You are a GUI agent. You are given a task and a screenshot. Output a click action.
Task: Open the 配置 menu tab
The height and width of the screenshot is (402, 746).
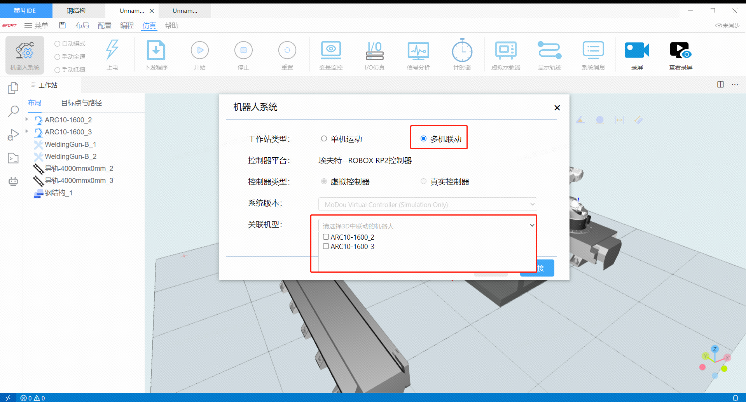click(x=104, y=26)
